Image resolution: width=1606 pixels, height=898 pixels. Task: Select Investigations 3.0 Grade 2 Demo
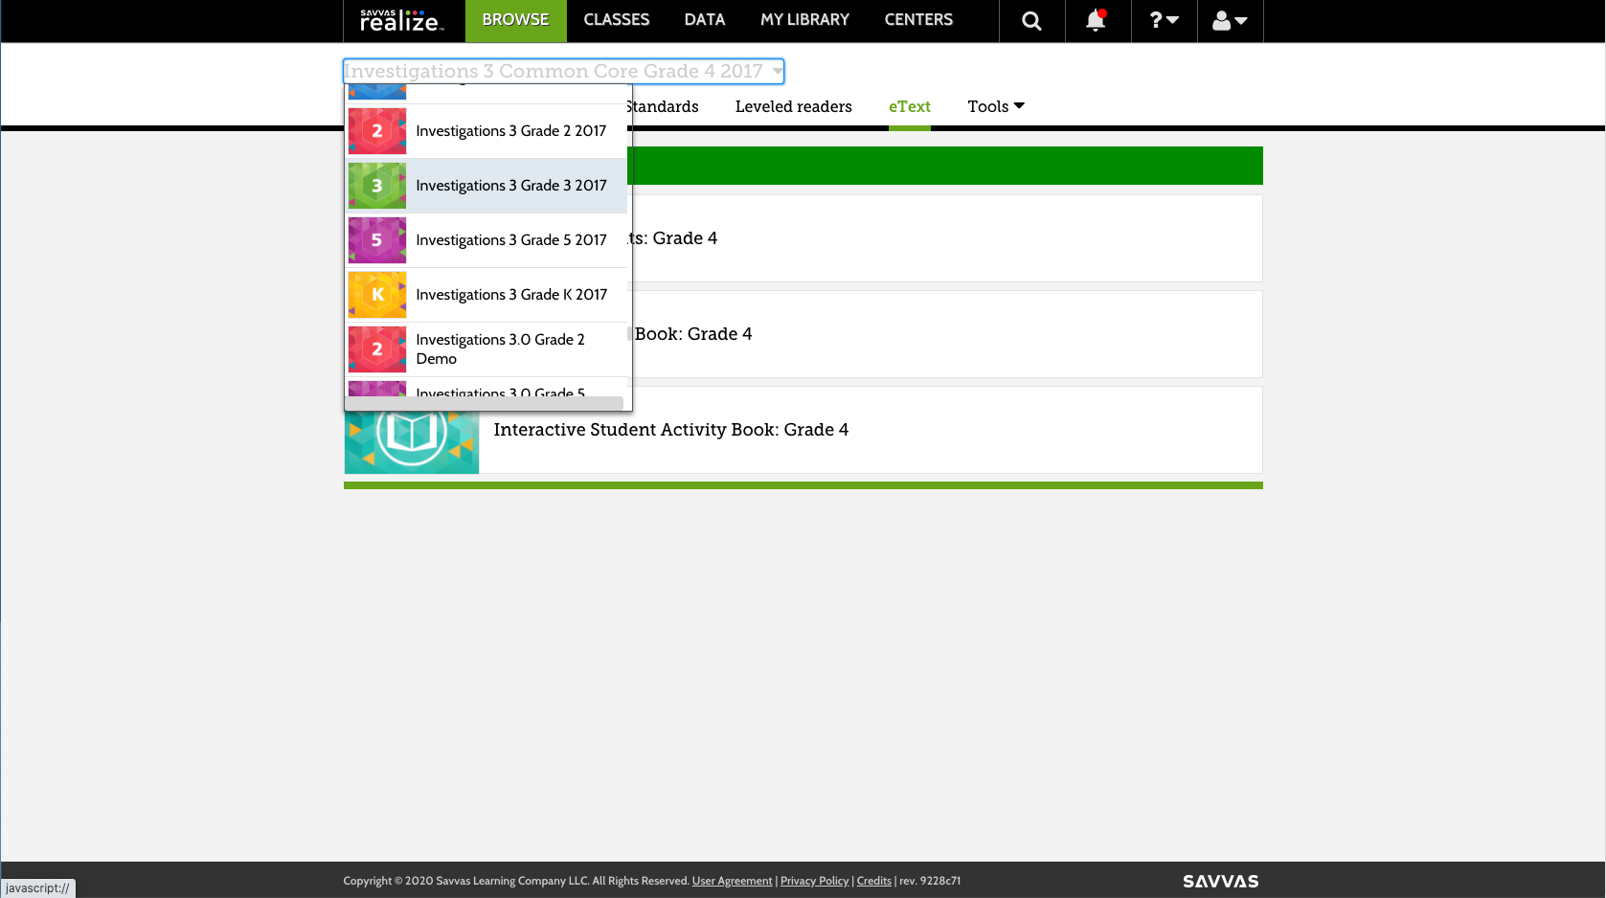point(487,349)
